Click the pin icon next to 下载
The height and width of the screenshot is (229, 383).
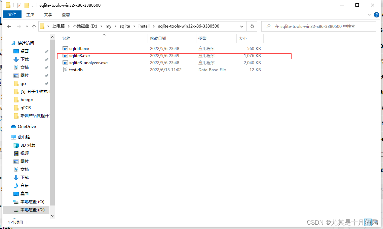(46, 59)
